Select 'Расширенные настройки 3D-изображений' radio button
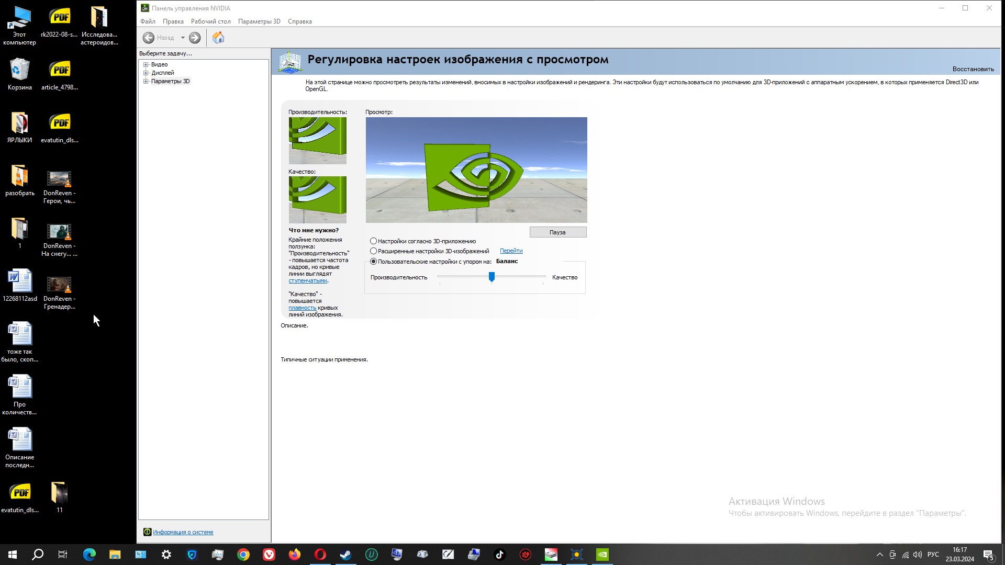Viewport: 1005px width, 565px height. click(373, 251)
